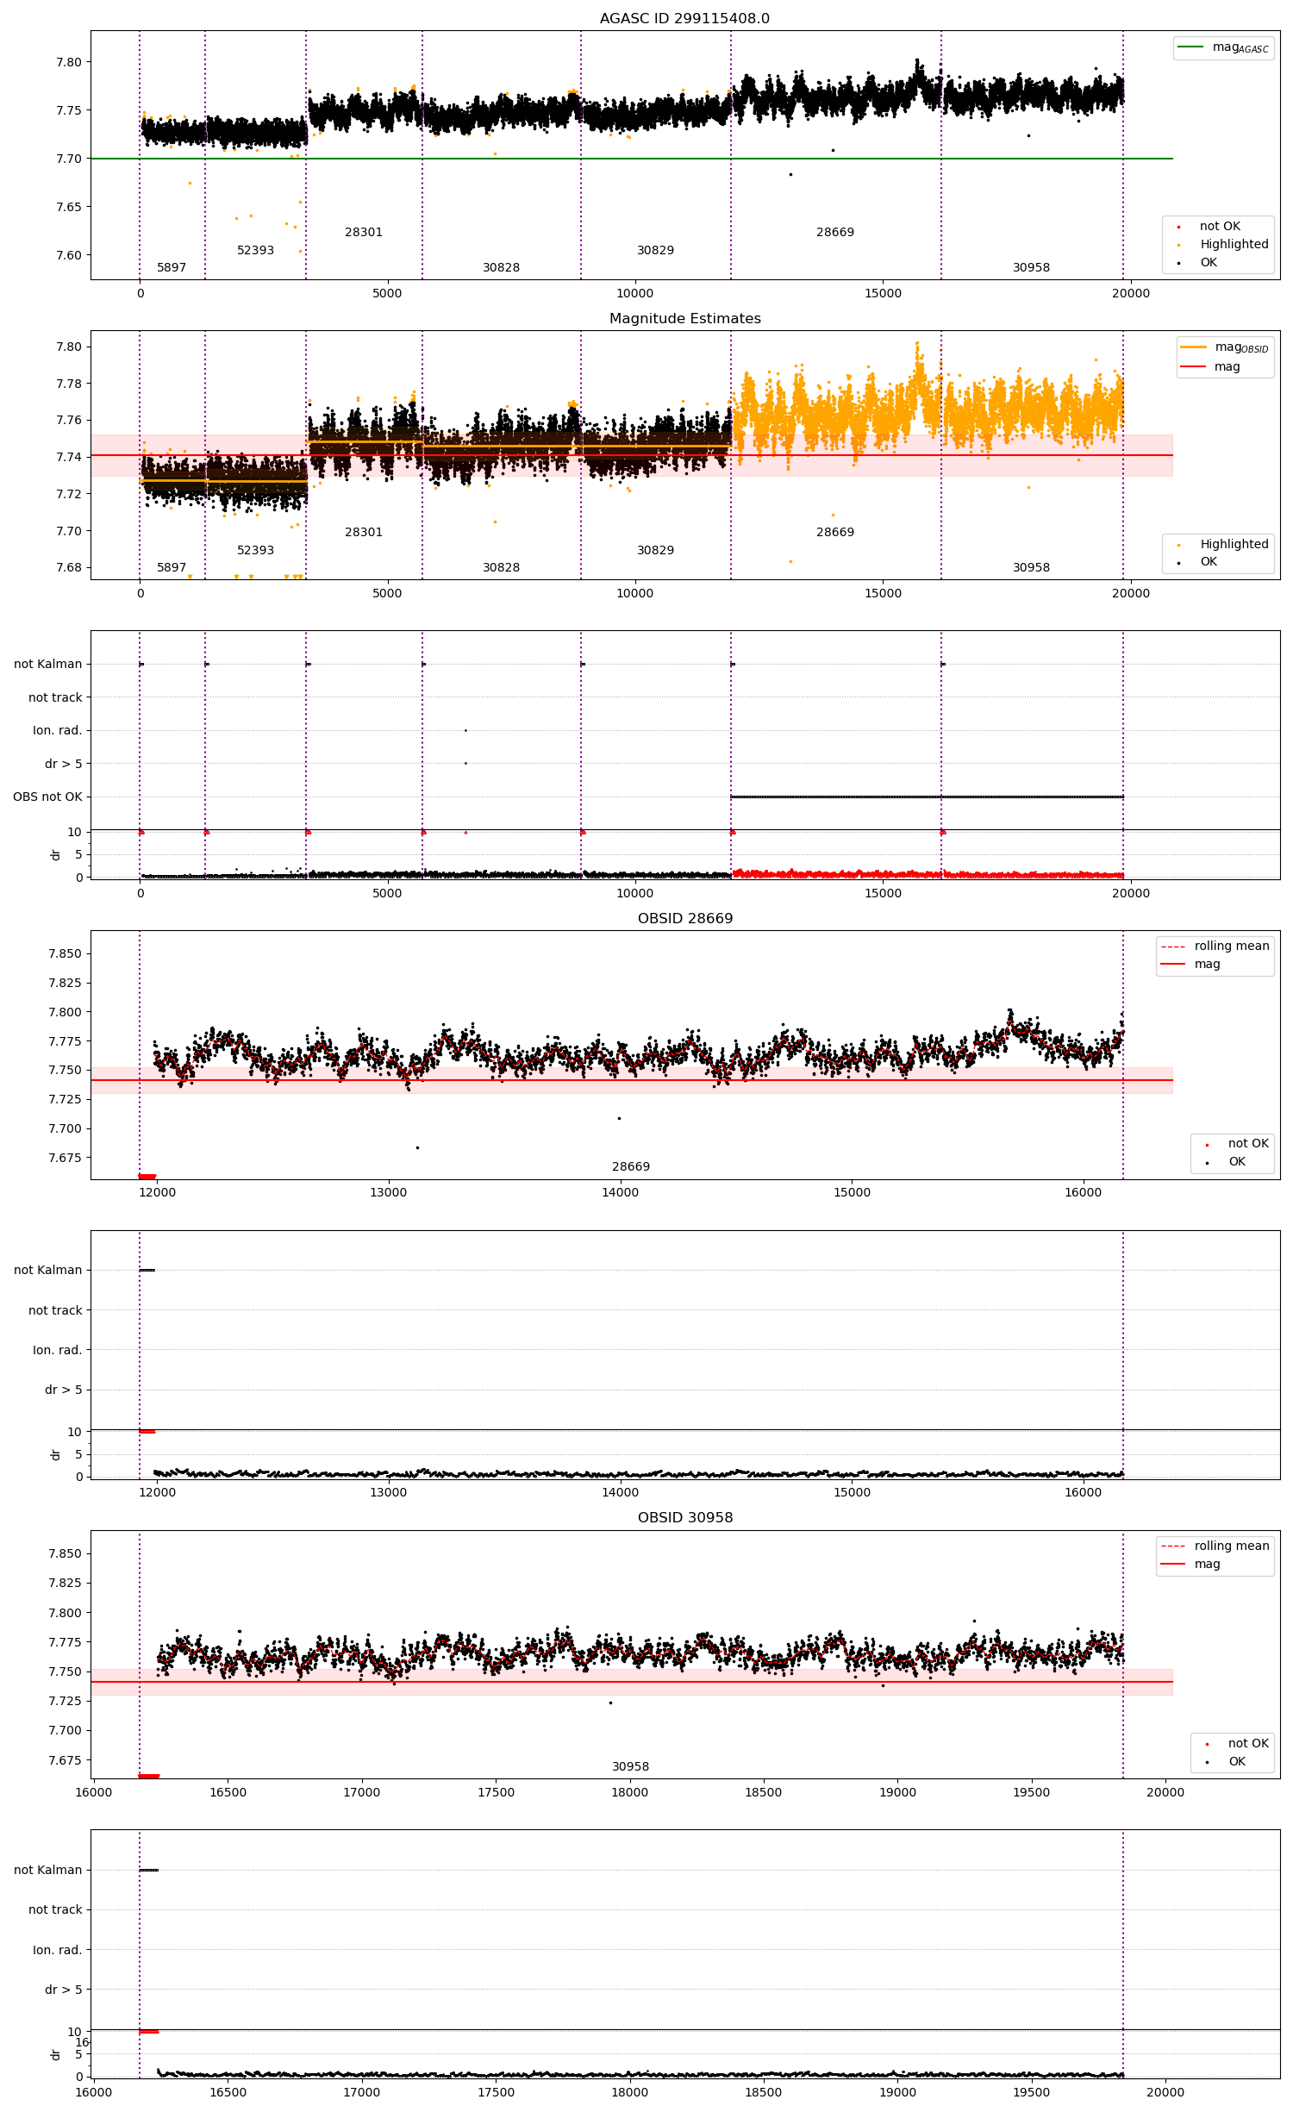Click the 7.68 y-tick in Magnitude Estimates plot
1293x2112 pixels.
(x=69, y=568)
